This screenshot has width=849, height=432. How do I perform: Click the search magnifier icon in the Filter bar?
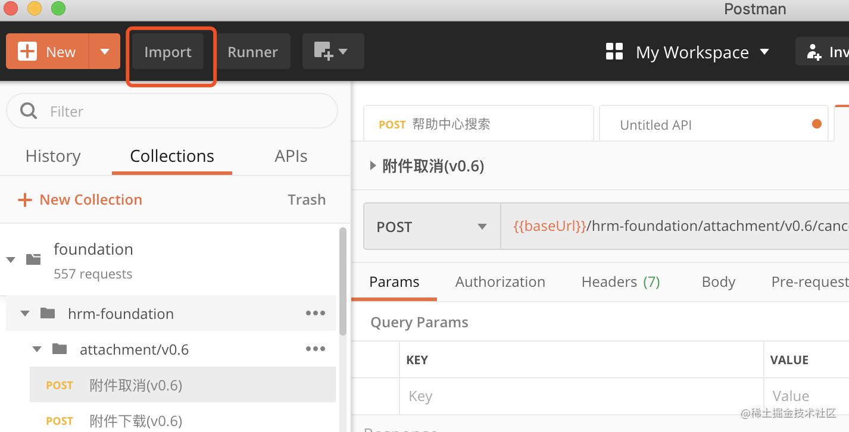pyautogui.click(x=29, y=111)
